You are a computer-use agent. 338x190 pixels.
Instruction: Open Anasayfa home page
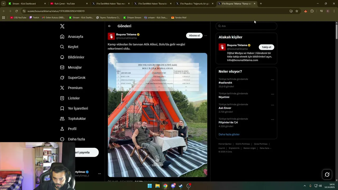tap(72, 37)
